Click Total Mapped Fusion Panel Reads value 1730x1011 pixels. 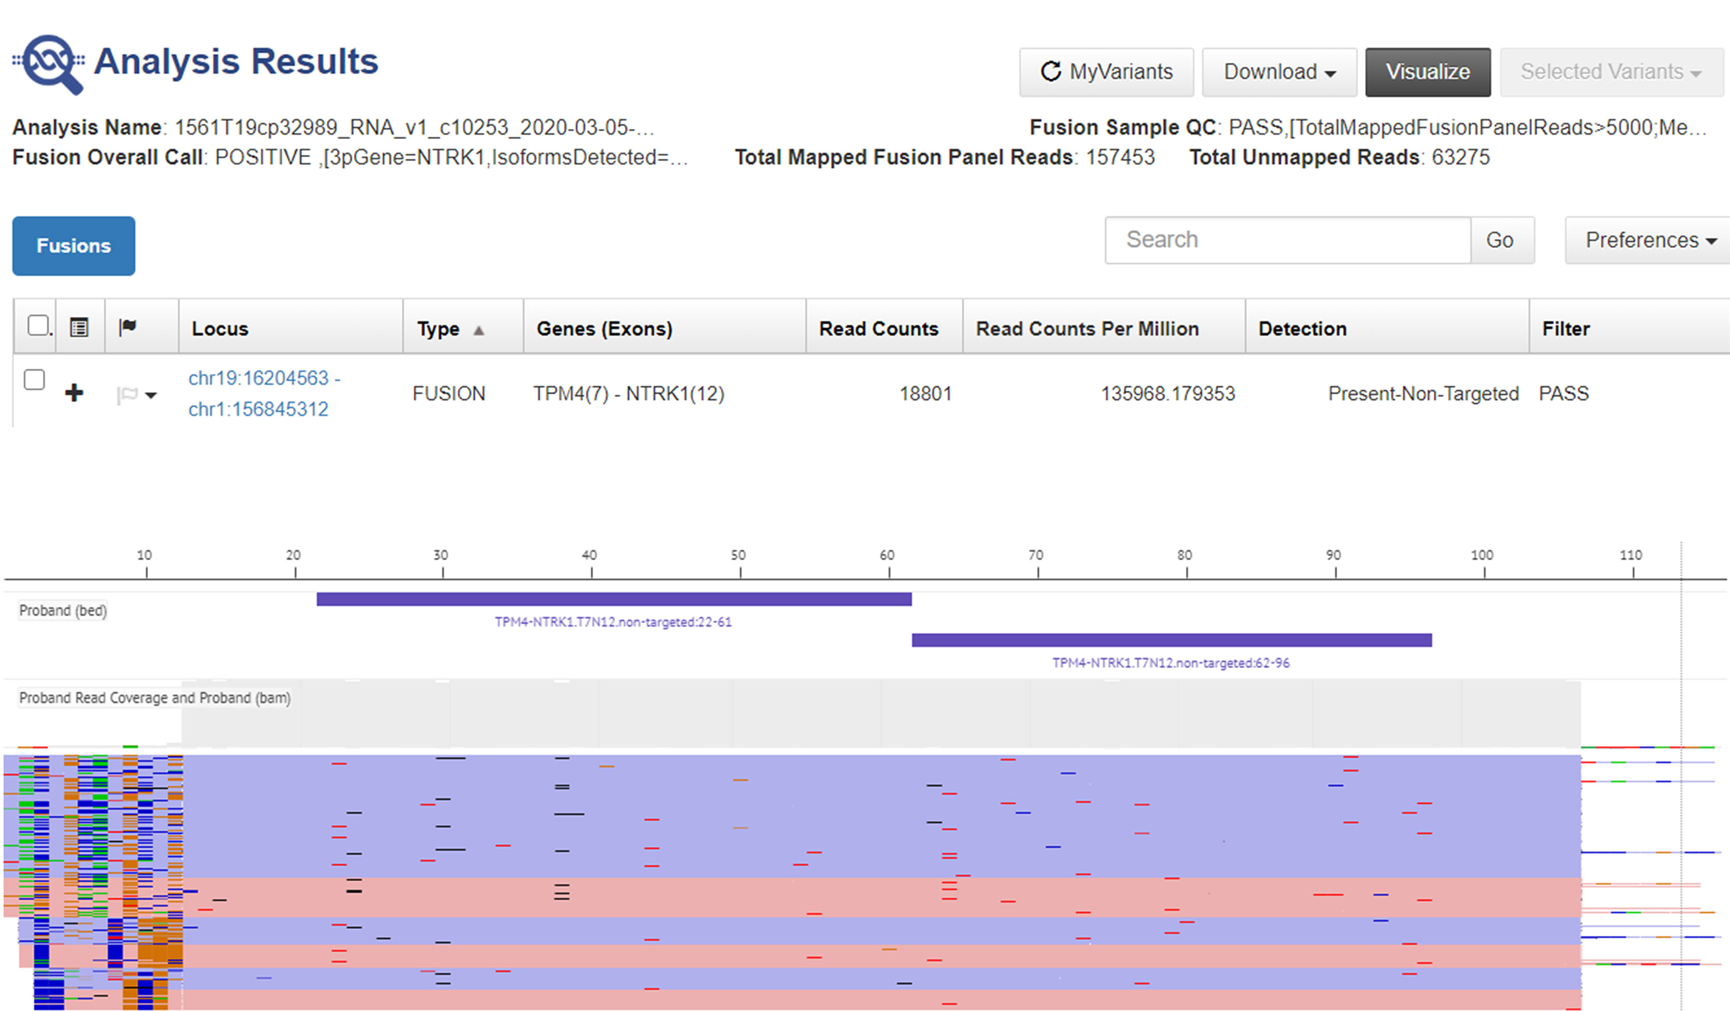click(x=1120, y=157)
